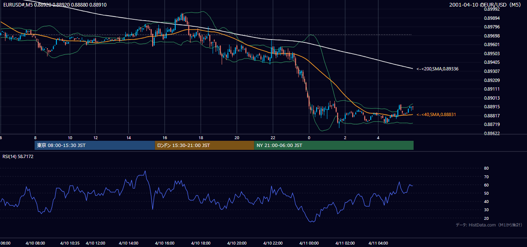Click the hour 10 label on the price chart
This screenshot has height=247, width=527.
point(70,137)
